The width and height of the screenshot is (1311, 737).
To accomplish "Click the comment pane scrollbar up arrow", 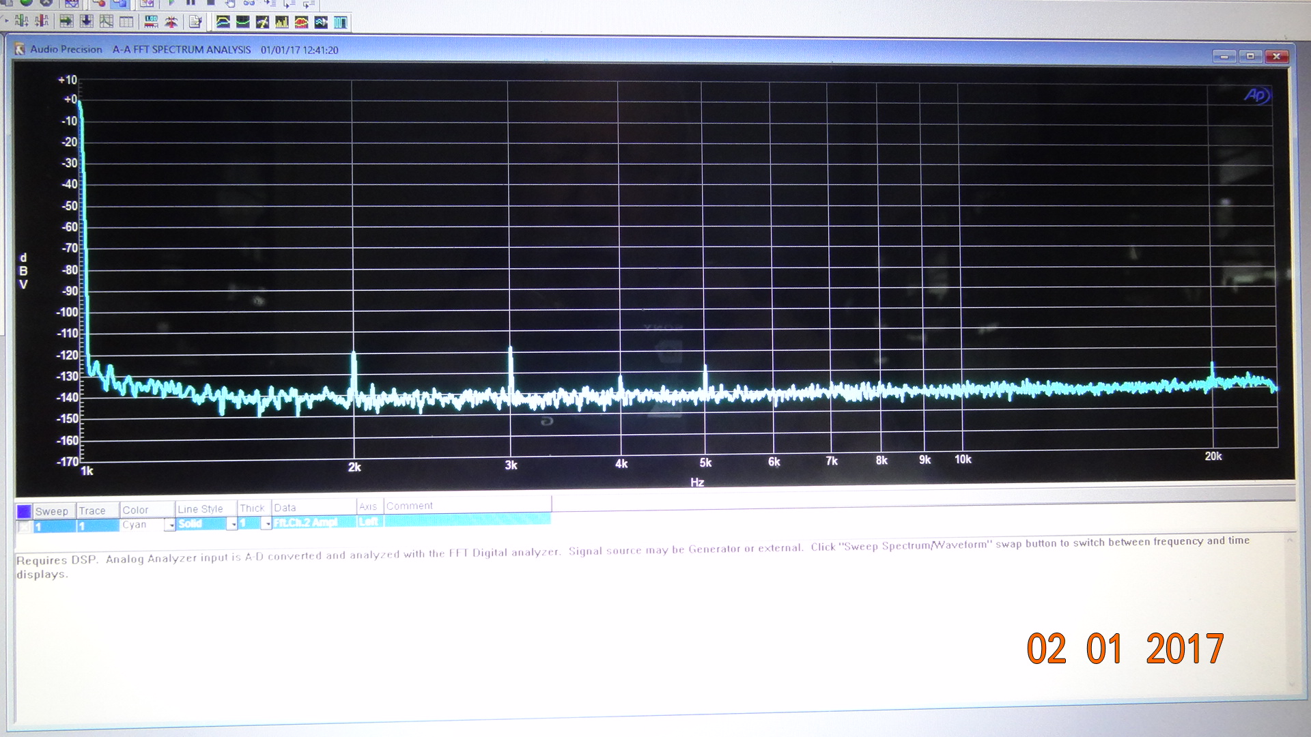I will click(x=1290, y=540).
